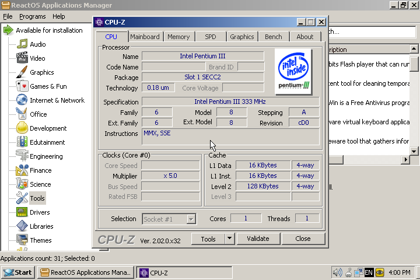Screen dimensions: 420x280
Task: Click the Themes monitor icon
Action: pos(22,240)
